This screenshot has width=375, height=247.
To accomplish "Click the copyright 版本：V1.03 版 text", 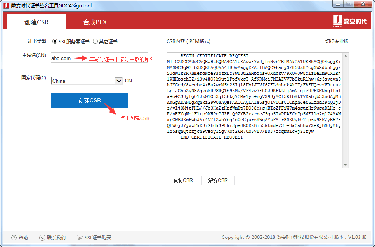I will click(351, 237).
